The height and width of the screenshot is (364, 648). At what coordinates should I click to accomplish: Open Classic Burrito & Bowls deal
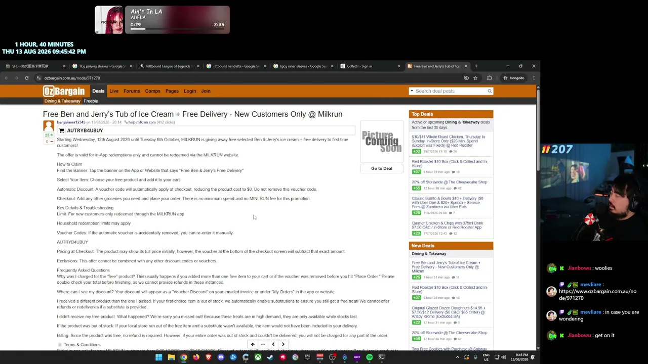[x=448, y=203]
